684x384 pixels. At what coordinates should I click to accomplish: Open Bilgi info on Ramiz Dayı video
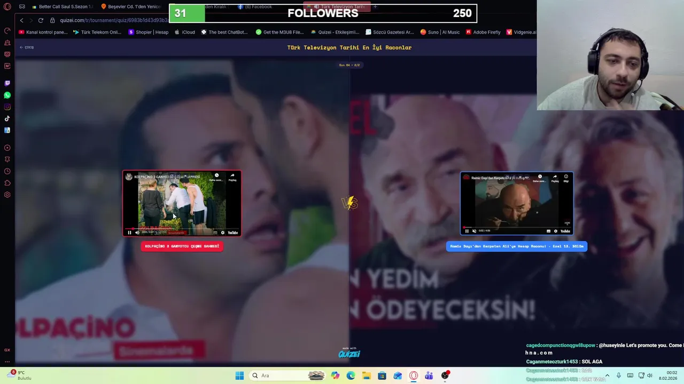click(566, 178)
